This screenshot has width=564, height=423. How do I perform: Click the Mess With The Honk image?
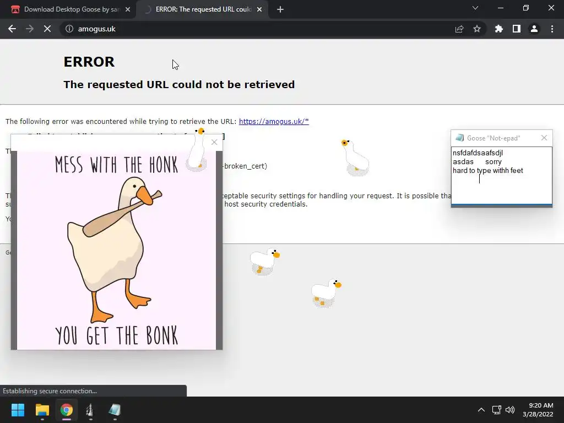pyautogui.click(x=117, y=251)
